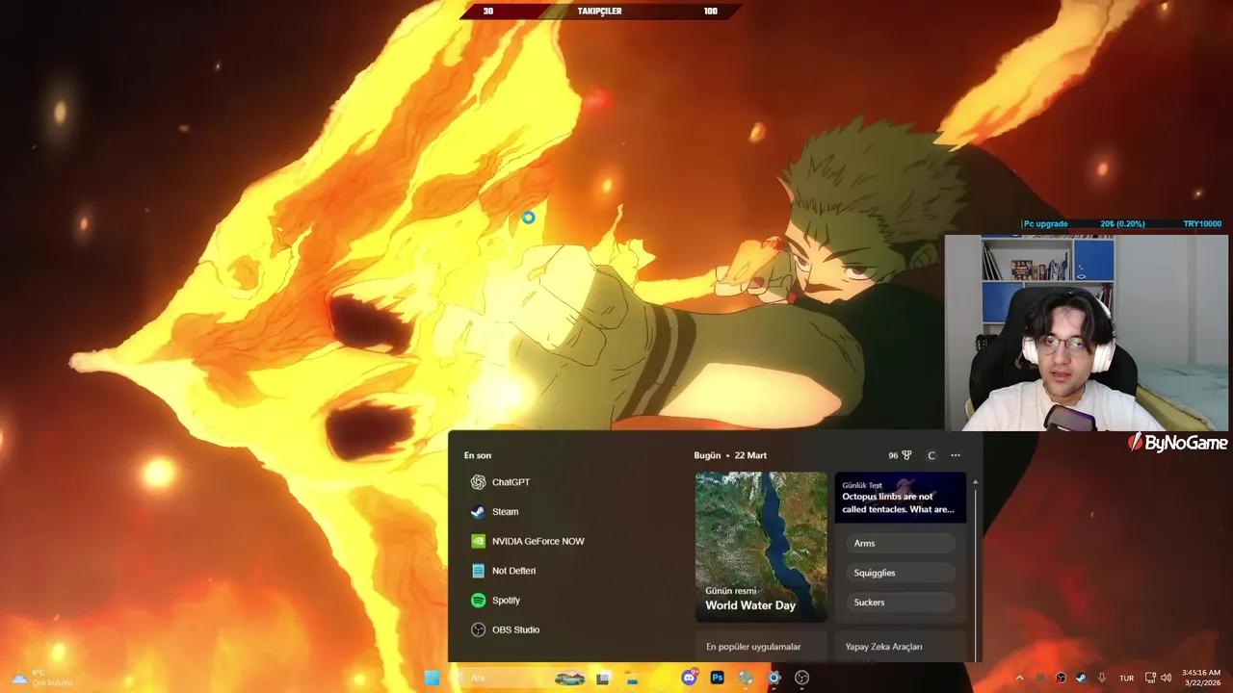This screenshot has width=1233, height=693.
Task: Open the Yapay Zeka Araçları card
Action: (x=900, y=647)
